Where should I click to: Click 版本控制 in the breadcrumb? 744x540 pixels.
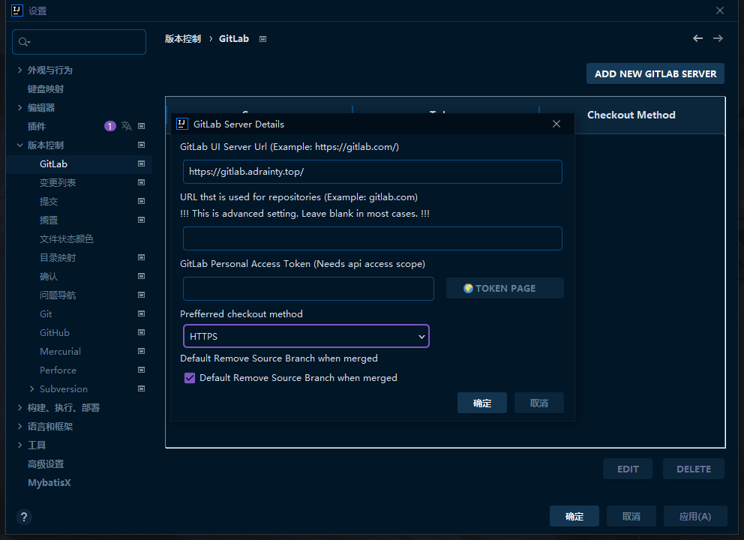click(x=183, y=39)
